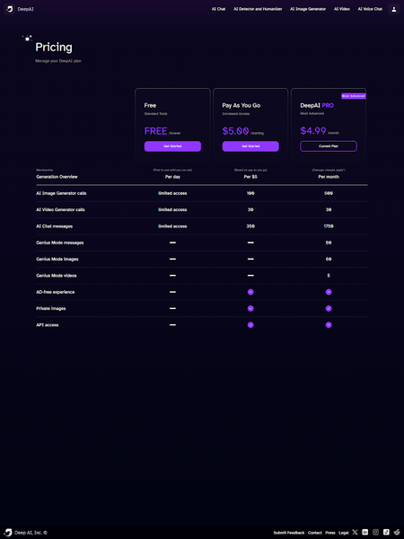Open the Instagram footer icon
The image size is (404, 539).
(375, 532)
